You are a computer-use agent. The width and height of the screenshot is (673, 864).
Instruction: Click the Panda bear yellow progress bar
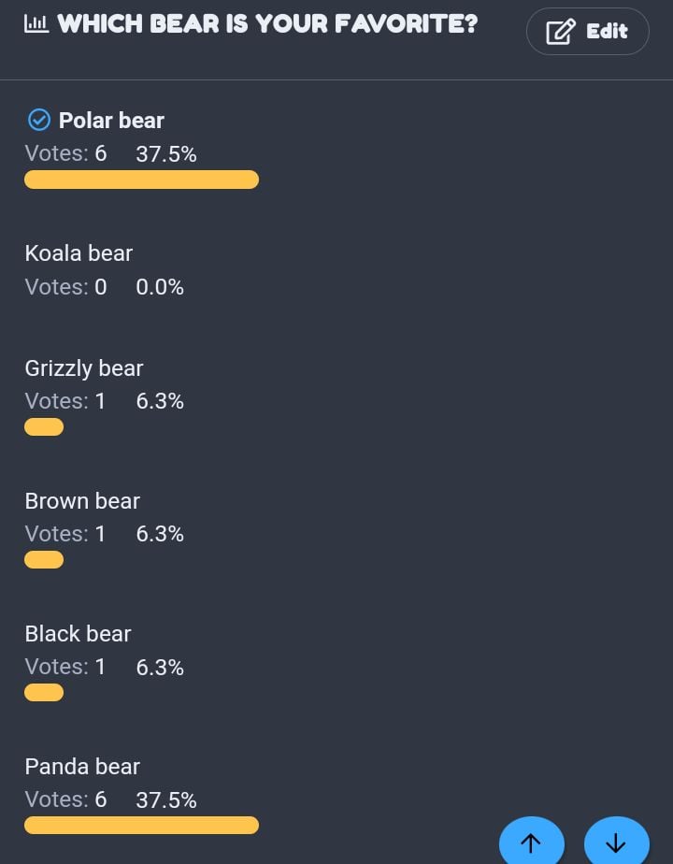[x=141, y=825]
